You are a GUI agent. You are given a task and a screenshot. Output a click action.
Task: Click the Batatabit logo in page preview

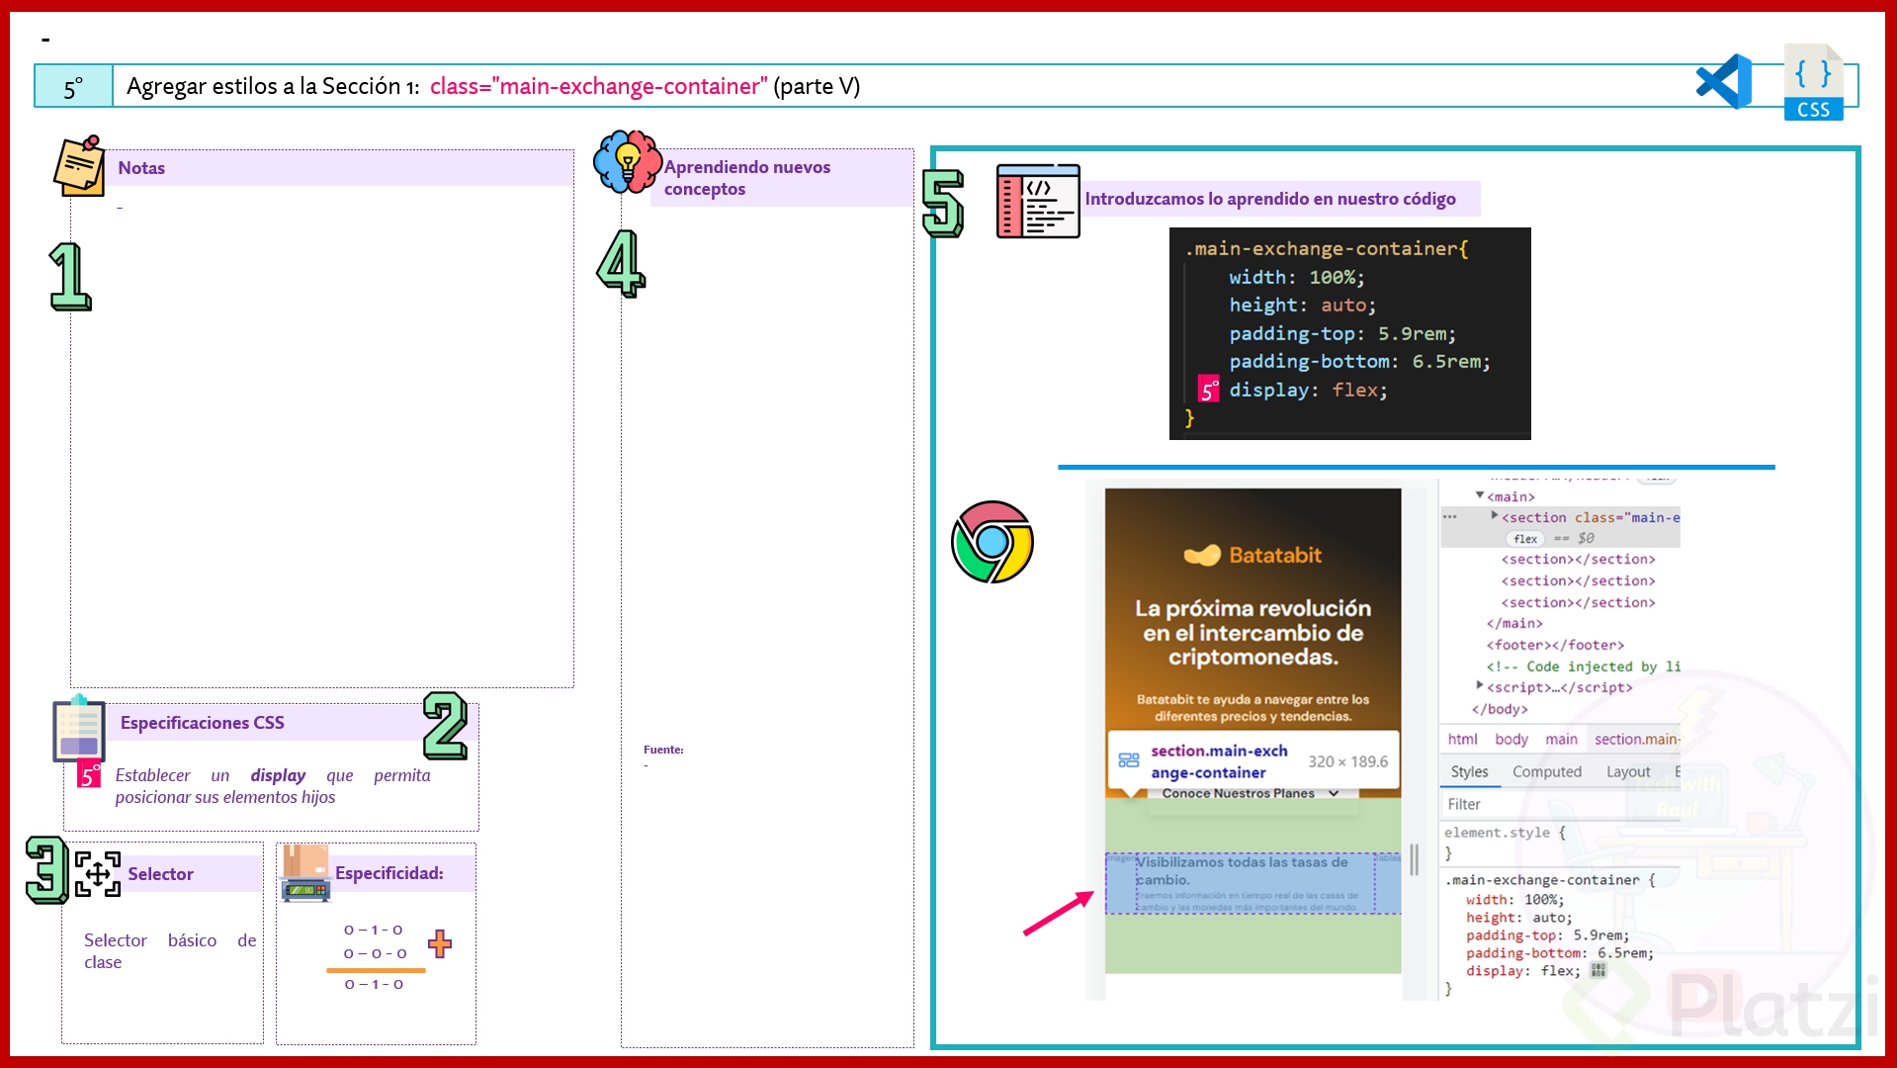[1252, 555]
